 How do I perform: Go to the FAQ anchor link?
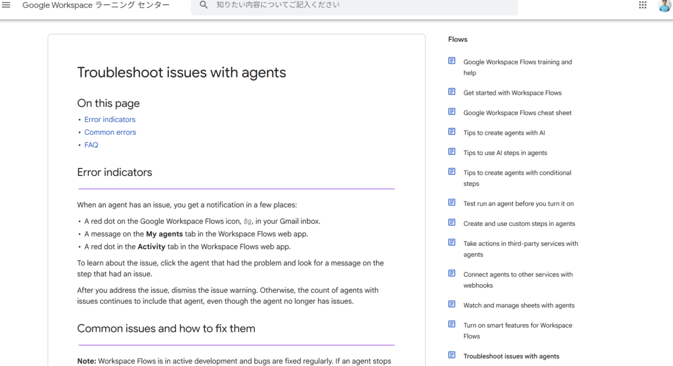(x=91, y=145)
